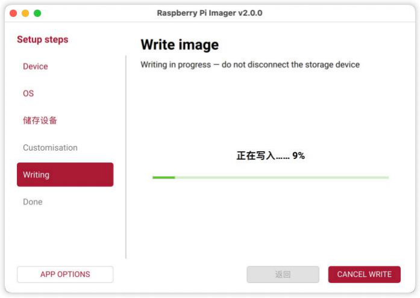Click the Raspberry Pi Imager v2.0.0 title
The height and width of the screenshot is (298, 420).
tap(210, 13)
